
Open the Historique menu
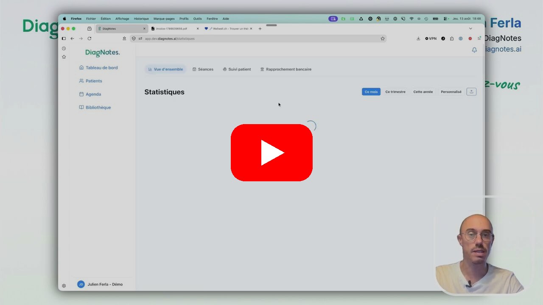pos(141,19)
